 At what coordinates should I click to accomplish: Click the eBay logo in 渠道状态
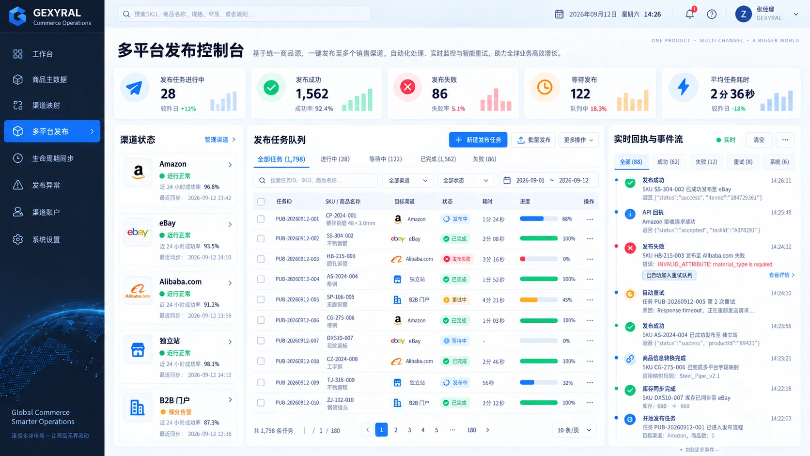pos(138,232)
